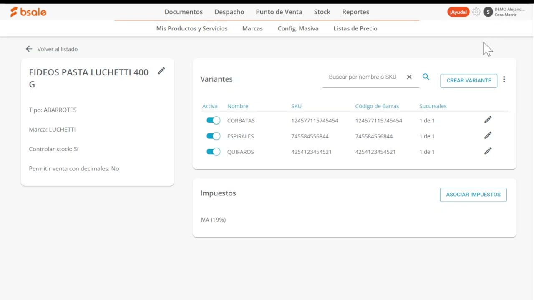Toggle the CORBATAS variant active switch
534x300 pixels.
point(213,120)
